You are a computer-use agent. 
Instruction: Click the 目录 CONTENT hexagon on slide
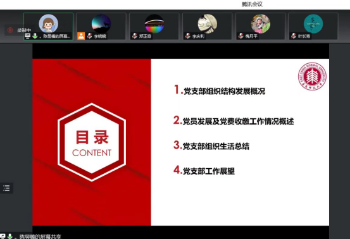point(92,142)
